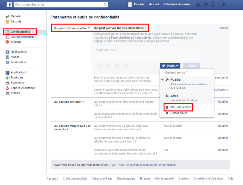Click the Sécurité badge icon
Image resolution: width=243 pixels, height=185 pixels.
click(x=7, y=22)
